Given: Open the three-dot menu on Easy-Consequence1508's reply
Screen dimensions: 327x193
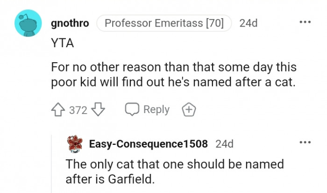Looking at the screenshot, I should point(305,142).
